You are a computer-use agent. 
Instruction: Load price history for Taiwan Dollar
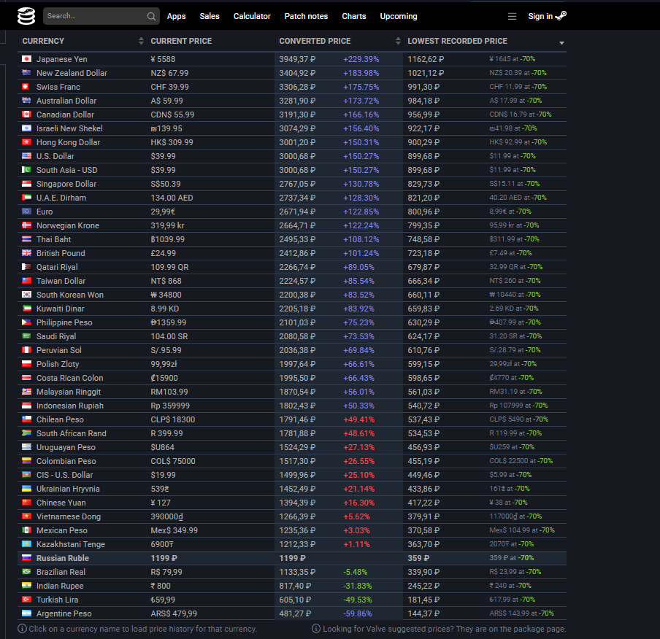click(x=61, y=281)
